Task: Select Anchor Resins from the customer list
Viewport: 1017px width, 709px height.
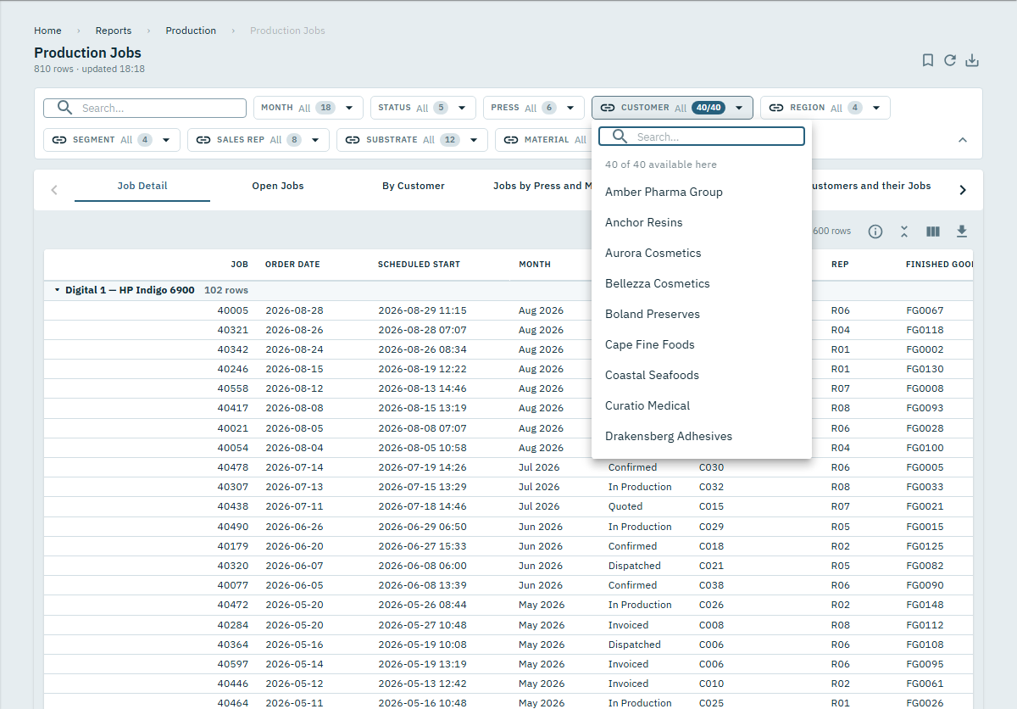Action: click(702, 222)
